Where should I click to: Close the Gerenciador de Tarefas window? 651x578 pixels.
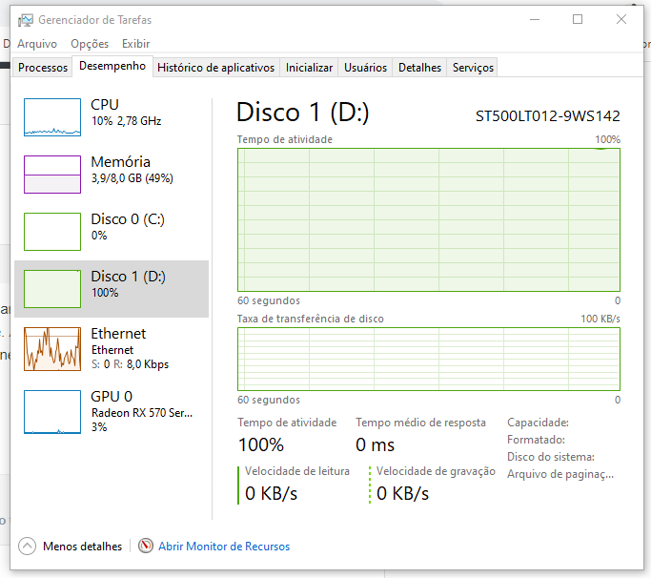621,19
